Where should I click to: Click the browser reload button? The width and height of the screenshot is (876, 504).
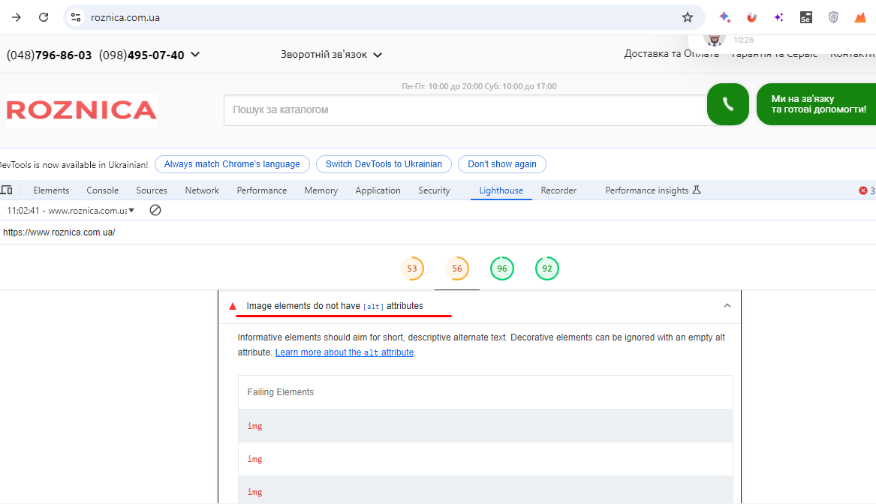44,17
